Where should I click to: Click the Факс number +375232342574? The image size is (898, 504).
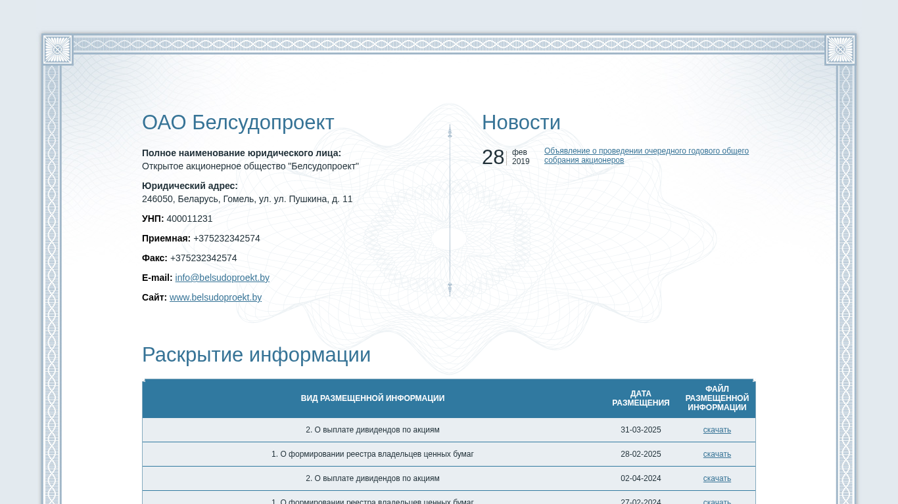(x=204, y=258)
